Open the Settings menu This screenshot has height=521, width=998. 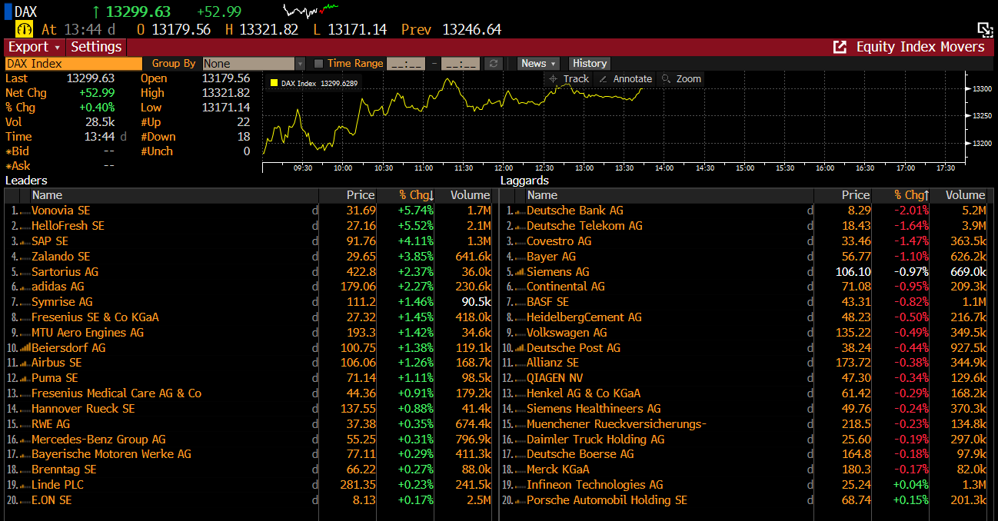(96, 47)
